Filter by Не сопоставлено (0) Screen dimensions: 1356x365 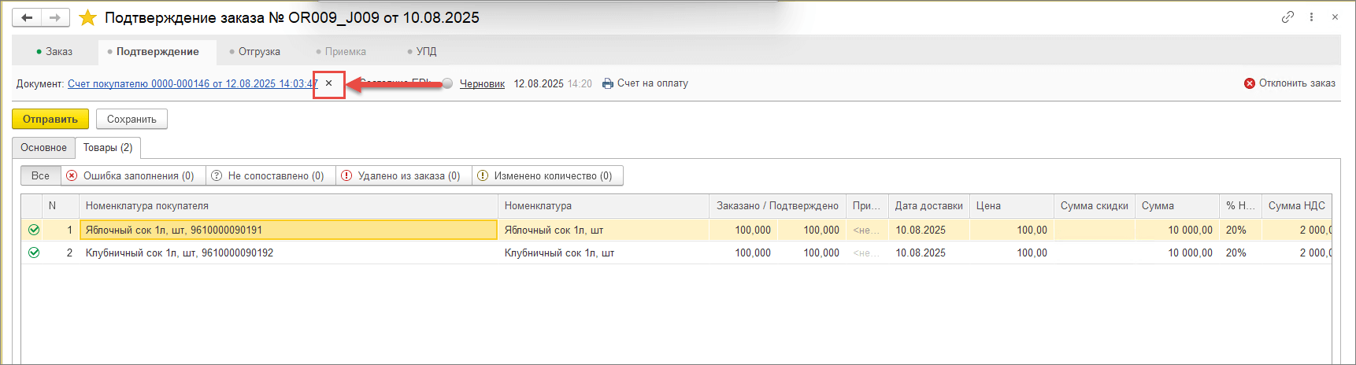click(x=269, y=175)
